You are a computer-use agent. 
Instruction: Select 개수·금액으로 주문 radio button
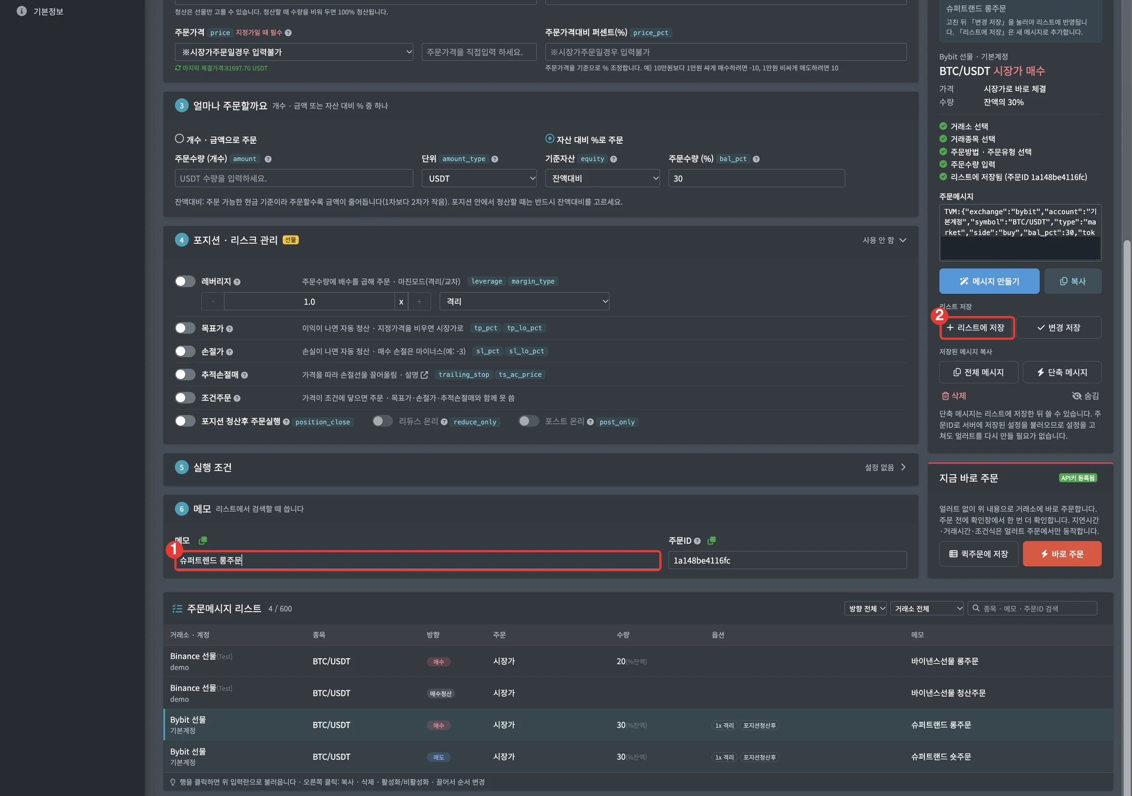tap(179, 139)
